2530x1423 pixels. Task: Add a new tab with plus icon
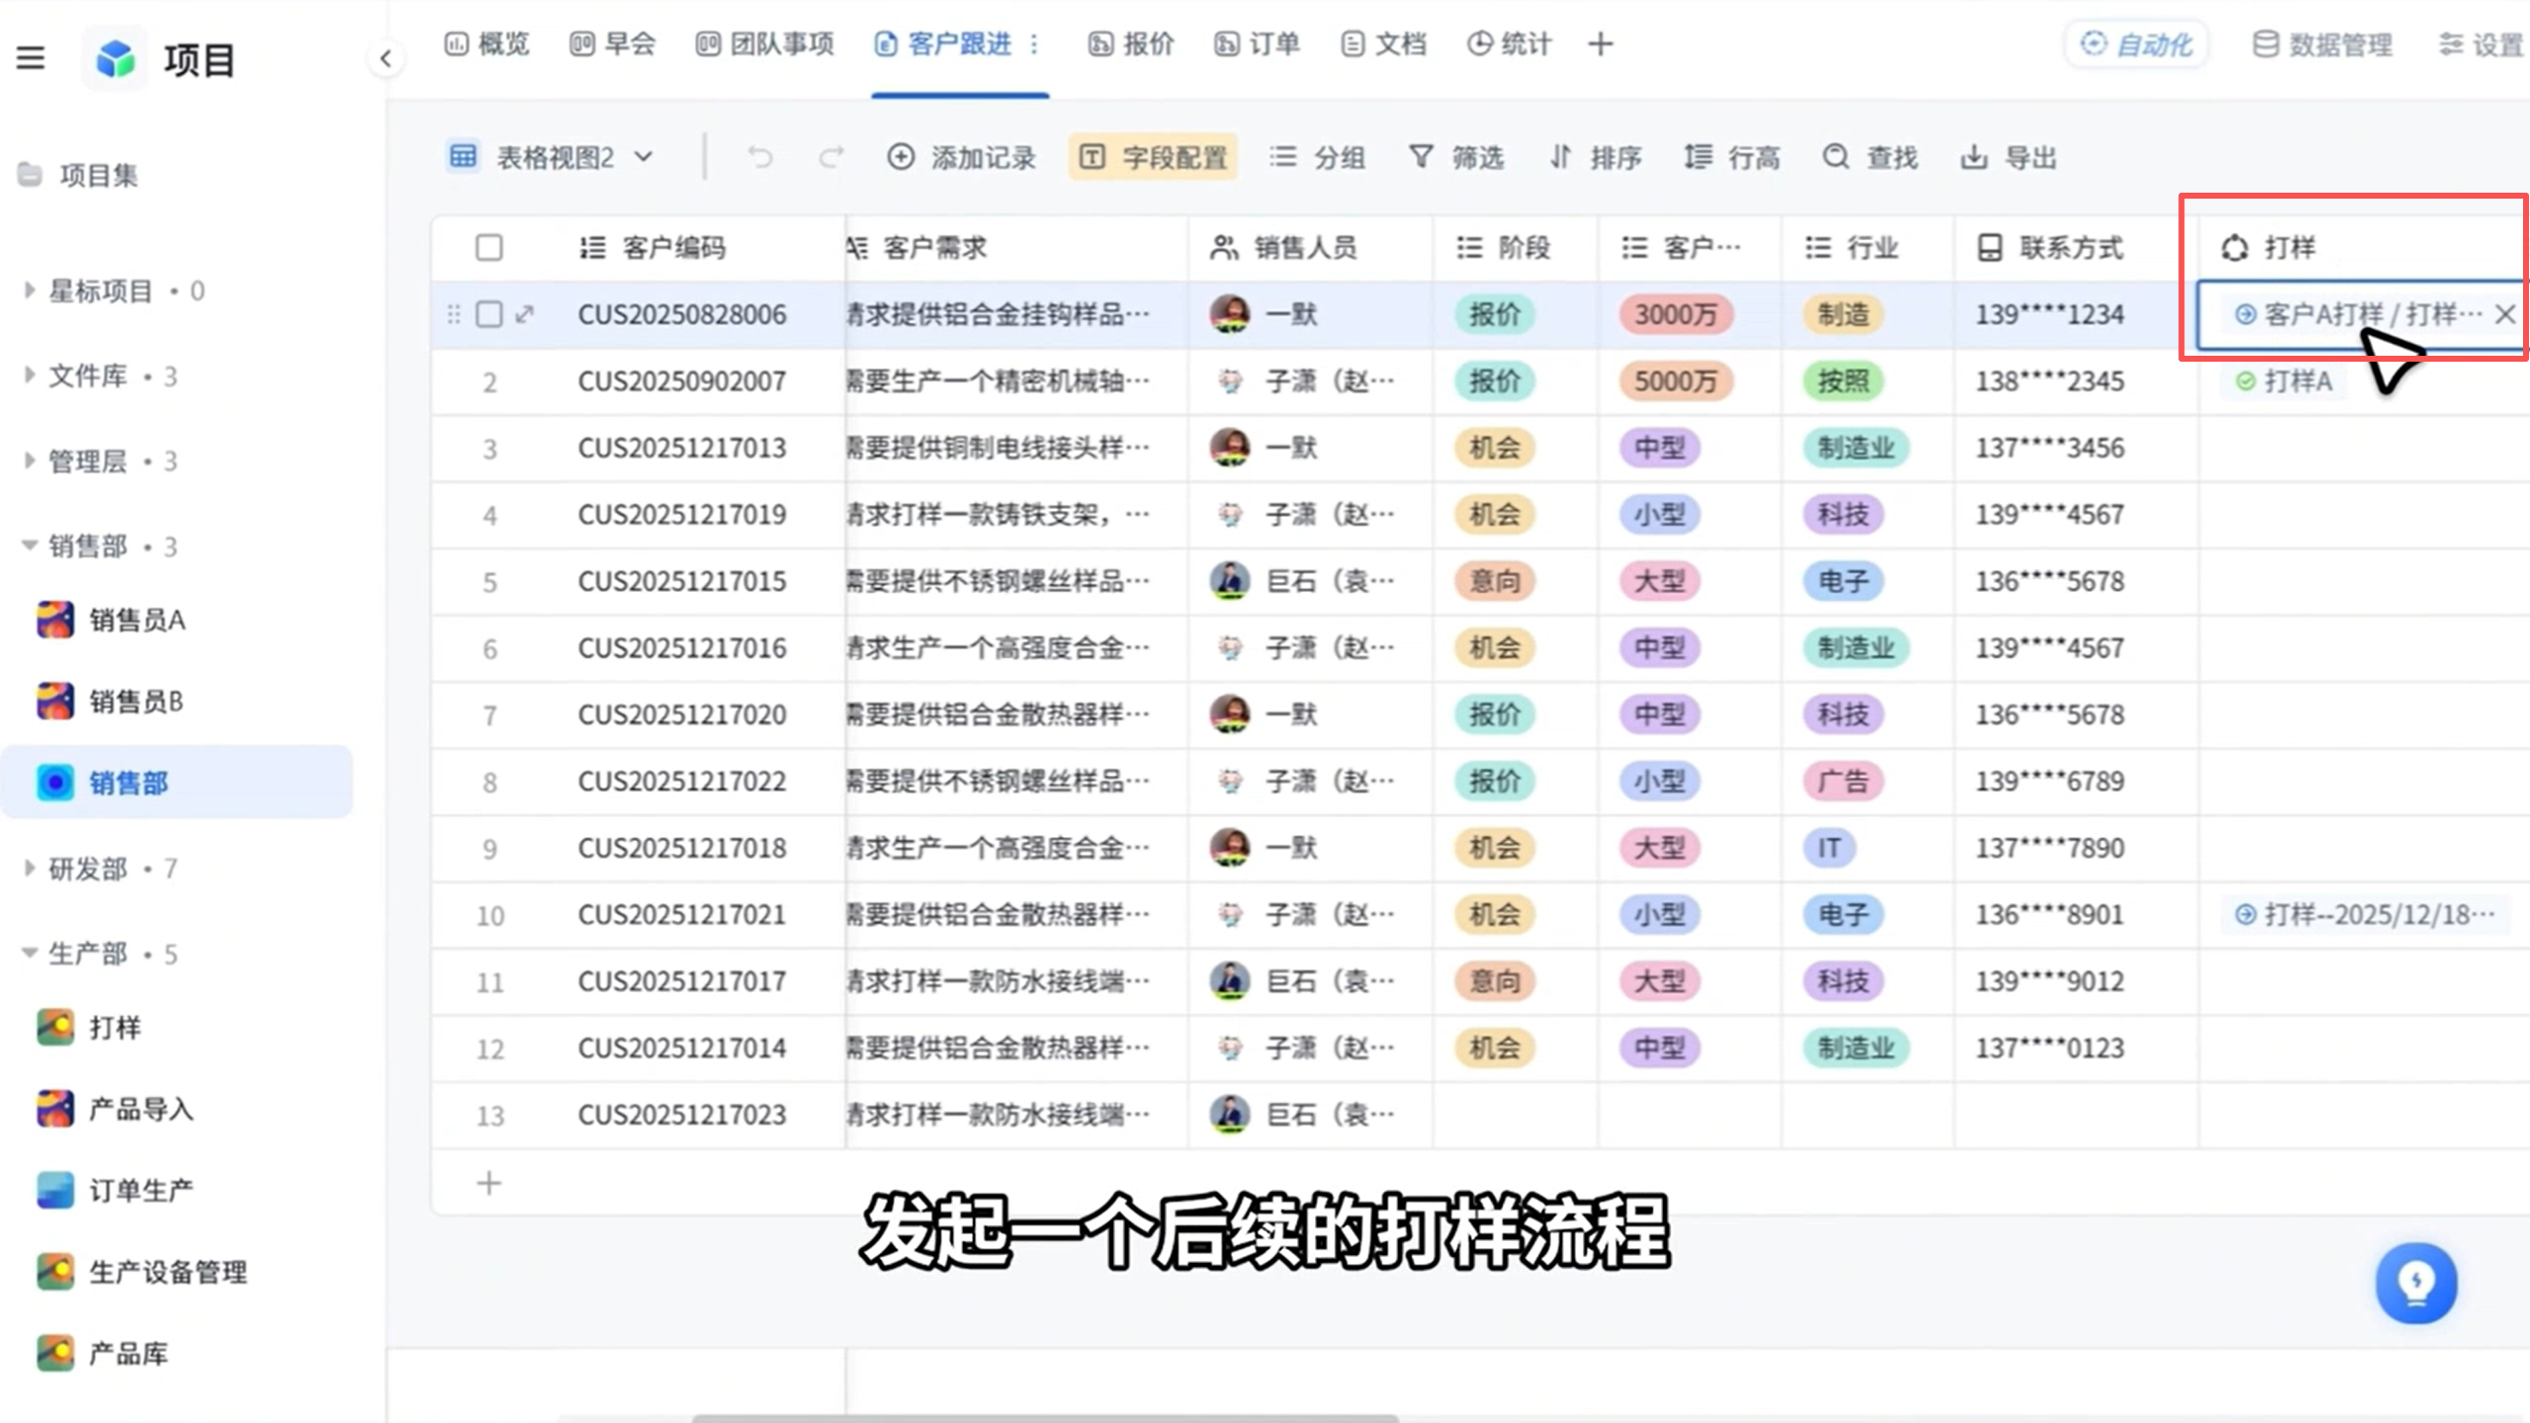click(x=1601, y=44)
